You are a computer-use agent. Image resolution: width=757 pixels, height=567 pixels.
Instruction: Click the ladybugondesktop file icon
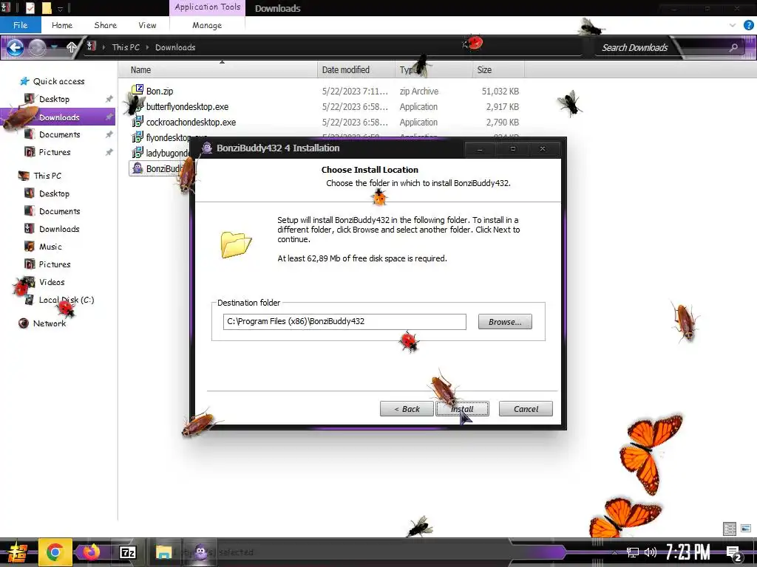[x=138, y=152]
